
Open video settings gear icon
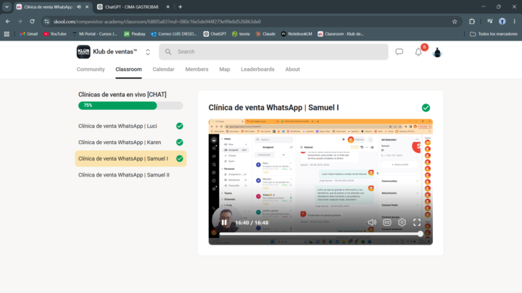[x=402, y=222]
